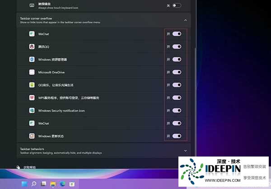Click the 'WPS服务程序' description text

(69, 98)
